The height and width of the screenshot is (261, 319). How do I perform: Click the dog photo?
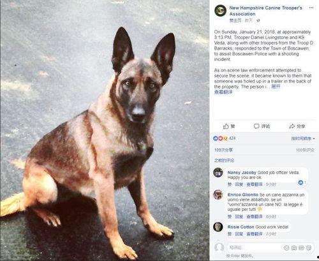pos(105,130)
